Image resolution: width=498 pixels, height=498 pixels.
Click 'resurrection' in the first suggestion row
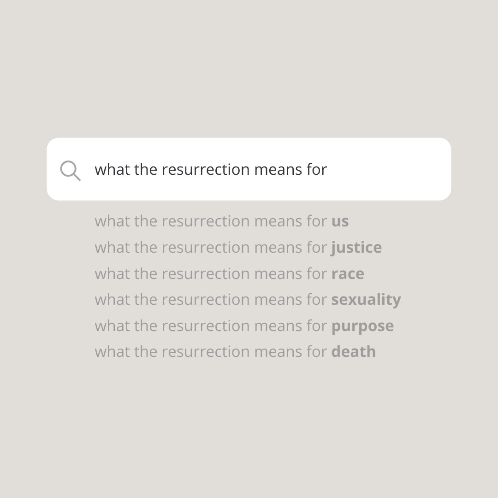pyautogui.click(x=206, y=221)
